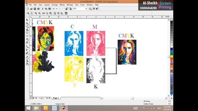
Task: Click the Zoom Out magnifier icon
Action: [x=39, y=13]
